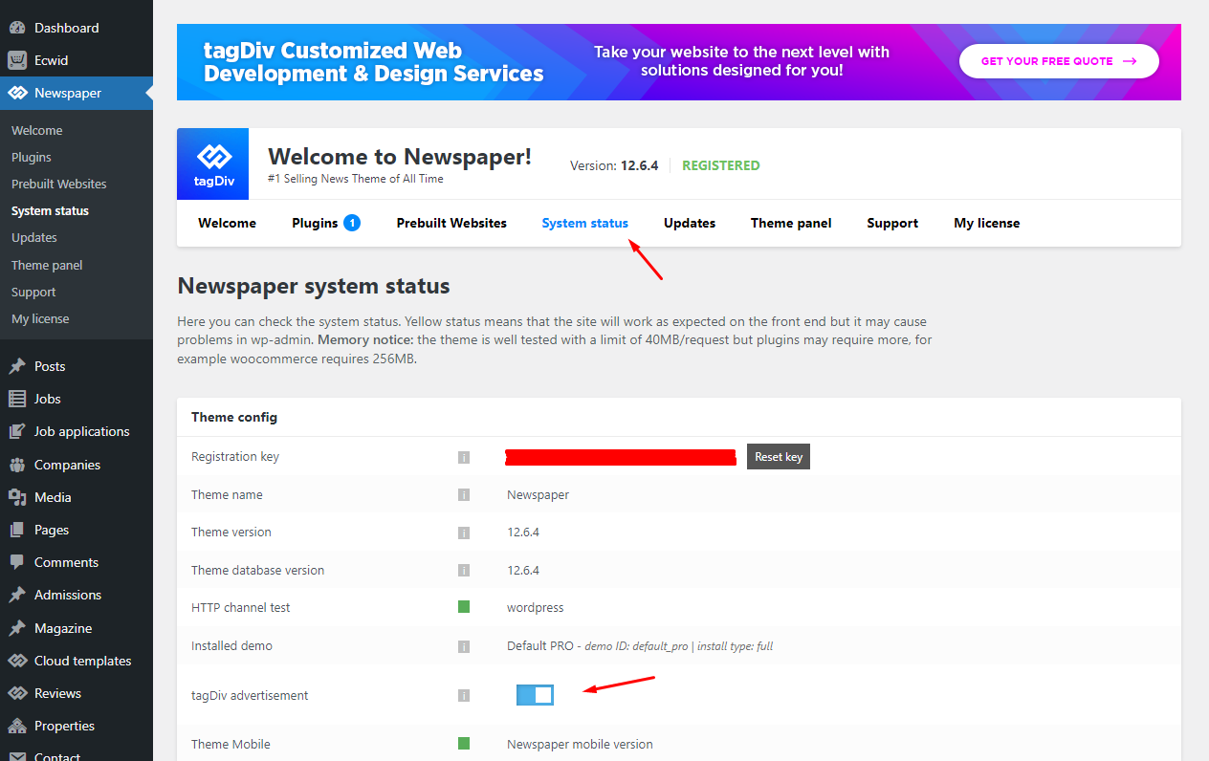Screen dimensions: 1209x761
Task: Open Plugins in sidebar submenu
Action: [x=32, y=158]
